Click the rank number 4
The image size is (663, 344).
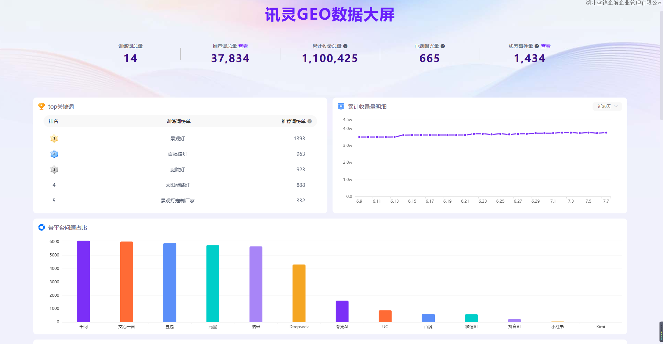[x=54, y=185]
